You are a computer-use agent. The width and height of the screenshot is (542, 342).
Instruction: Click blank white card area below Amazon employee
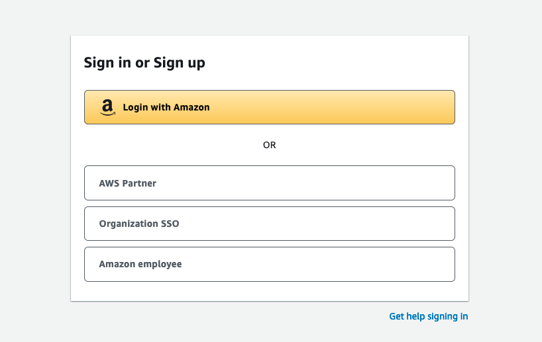coord(270,291)
